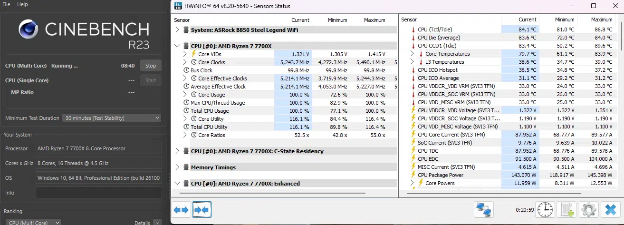Expand System: ASRock B850 Steel Legend WiFi
624x225 pixels.
point(177,29)
